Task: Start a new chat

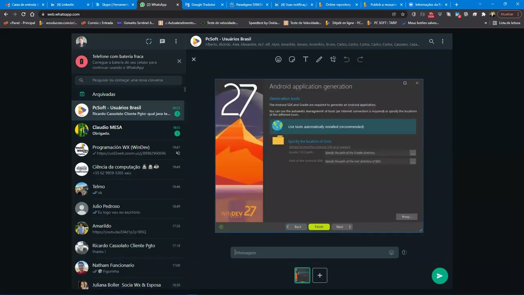Action: click(x=162, y=41)
